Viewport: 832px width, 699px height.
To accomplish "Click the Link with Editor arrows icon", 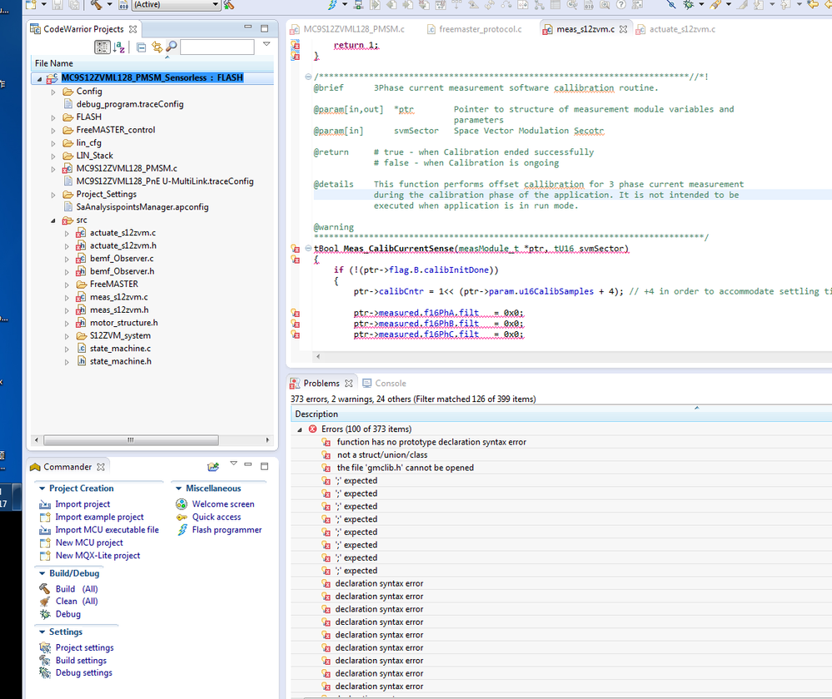I will (x=156, y=47).
